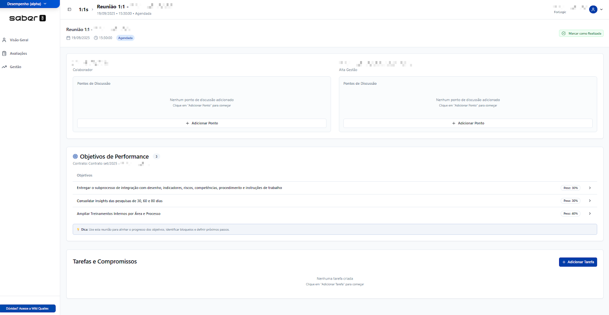Click the target icon beside Objetivos de Performance
This screenshot has height=315, width=609.
pos(75,157)
